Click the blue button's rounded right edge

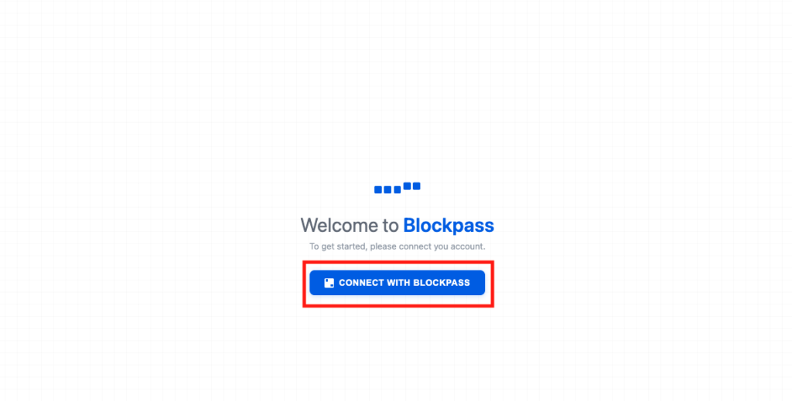[481, 283]
